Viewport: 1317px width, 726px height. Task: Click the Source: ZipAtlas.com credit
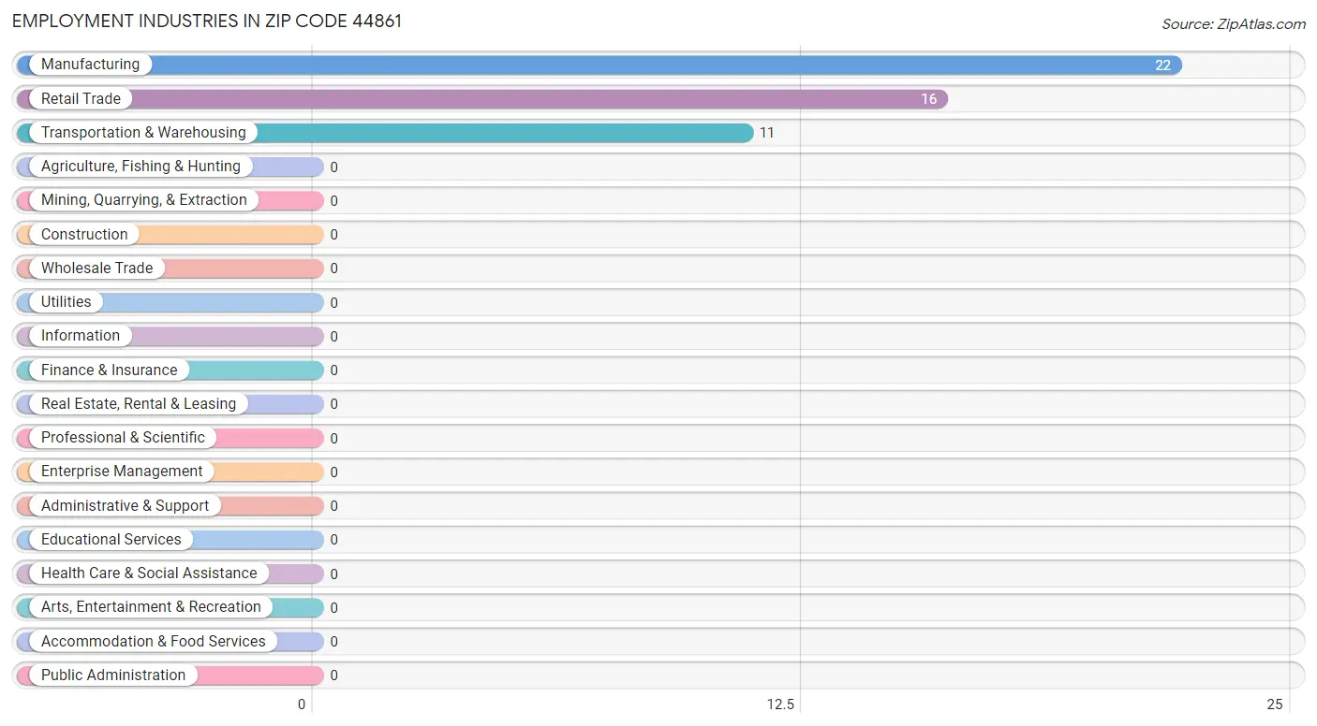(x=1234, y=24)
